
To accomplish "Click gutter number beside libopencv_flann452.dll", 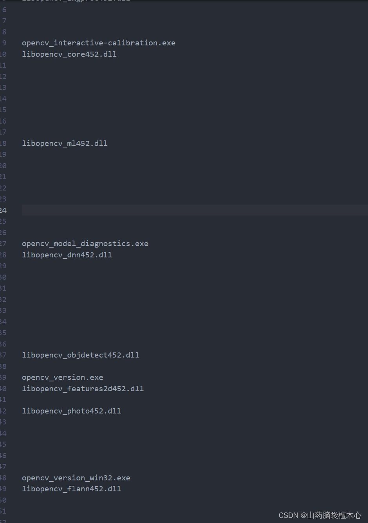I will (3, 489).
